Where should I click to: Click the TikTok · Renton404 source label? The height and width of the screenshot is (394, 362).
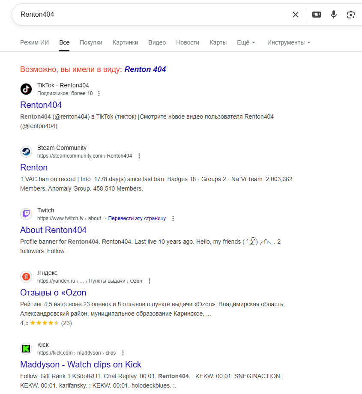[x=63, y=85]
